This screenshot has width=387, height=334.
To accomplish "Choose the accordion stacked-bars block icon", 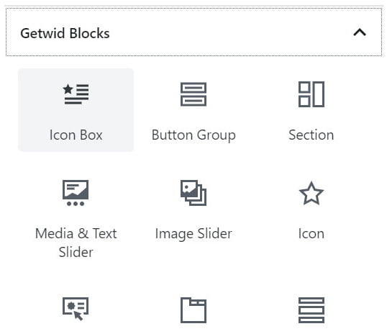I will pos(311,310).
